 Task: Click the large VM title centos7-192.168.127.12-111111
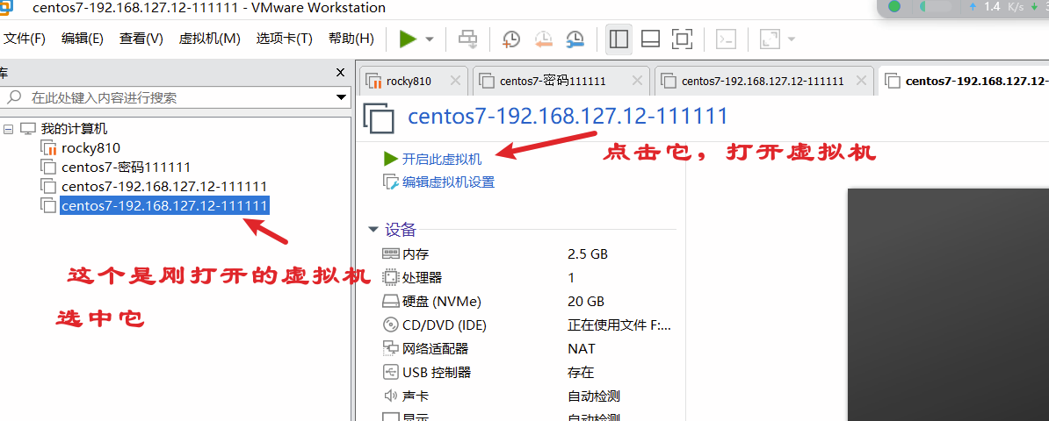[568, 117]
